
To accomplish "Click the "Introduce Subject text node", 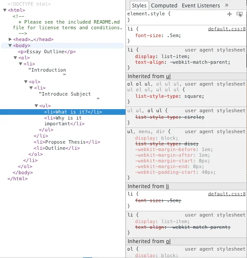I will [65, 94].
